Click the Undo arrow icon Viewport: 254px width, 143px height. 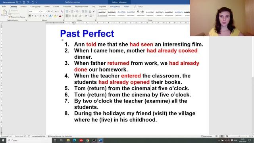pyautogui.click(x=28, y=2)
